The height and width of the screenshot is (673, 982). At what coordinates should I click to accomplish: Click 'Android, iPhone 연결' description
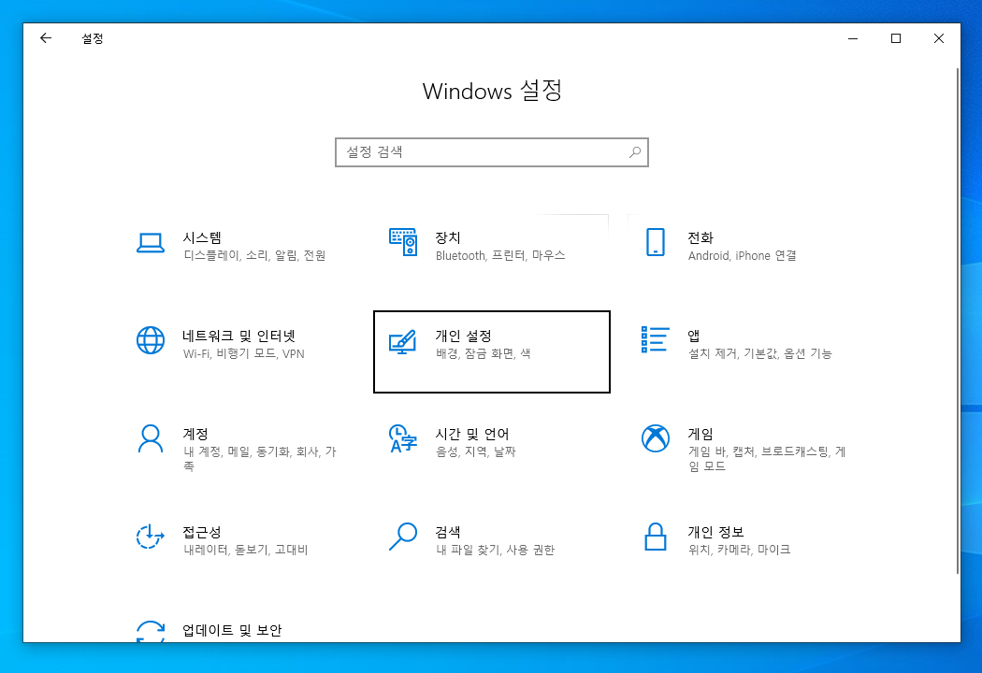[x=743, y=255]
